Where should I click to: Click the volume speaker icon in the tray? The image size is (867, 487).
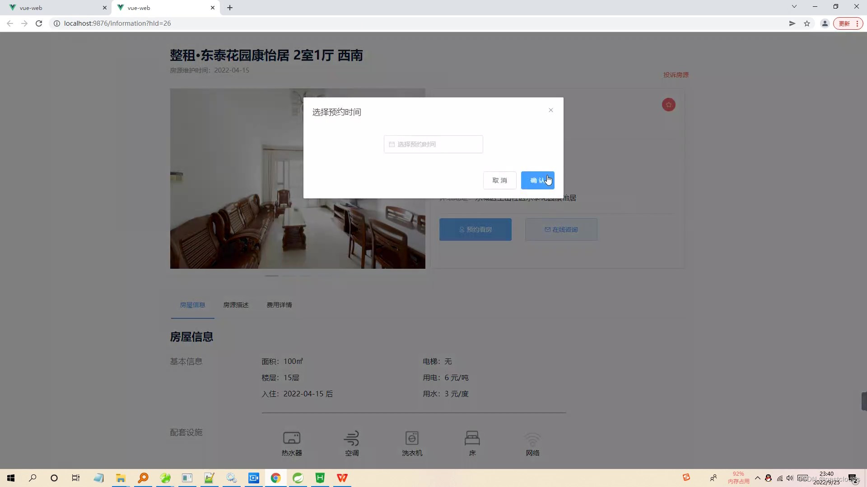click(790, 479)
